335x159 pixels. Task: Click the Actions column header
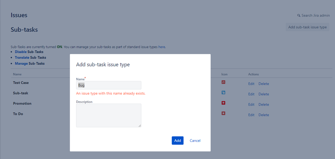pyautogui.click(x=254, y=74)
